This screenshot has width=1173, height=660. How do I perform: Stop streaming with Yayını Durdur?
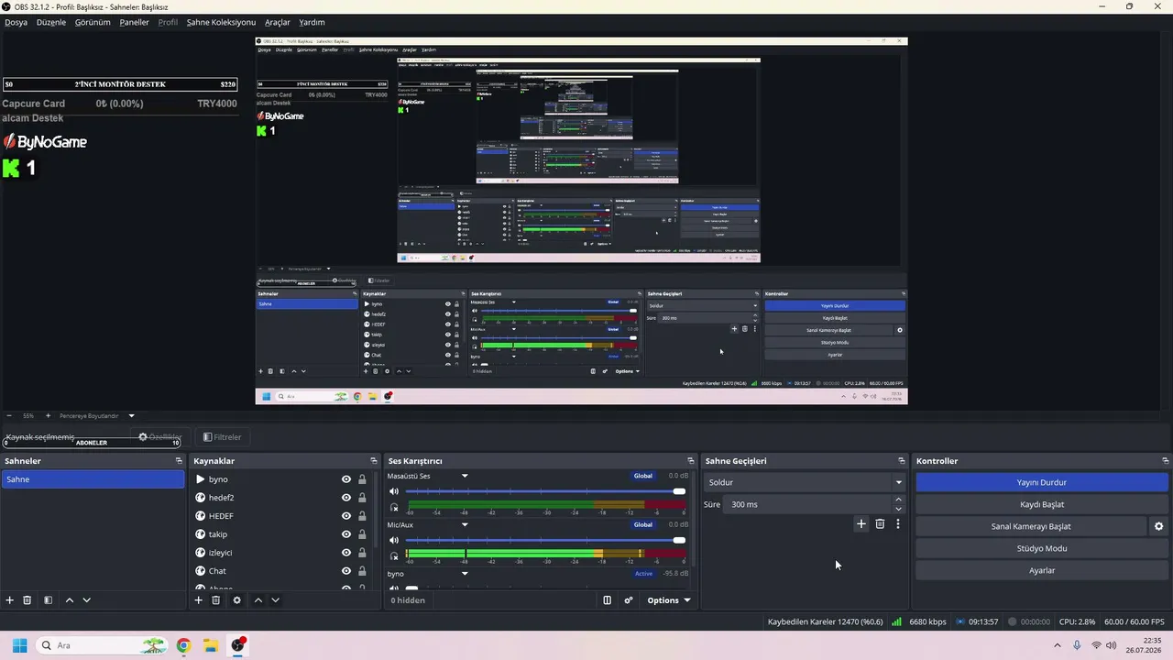coord(1042,482)
